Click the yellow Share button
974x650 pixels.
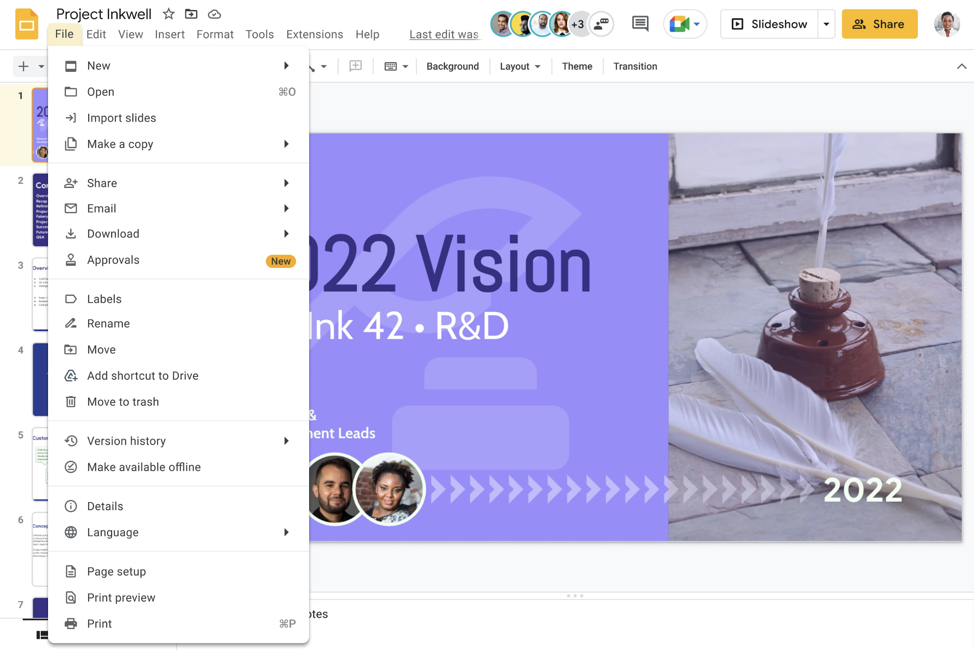pos(879,24)
